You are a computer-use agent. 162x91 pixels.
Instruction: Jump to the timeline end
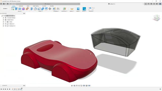point(10,89)
